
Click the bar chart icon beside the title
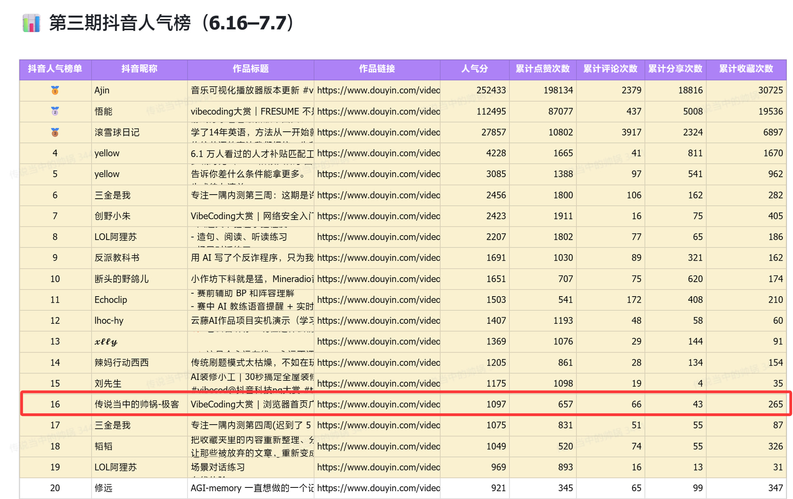coord(31,23)
